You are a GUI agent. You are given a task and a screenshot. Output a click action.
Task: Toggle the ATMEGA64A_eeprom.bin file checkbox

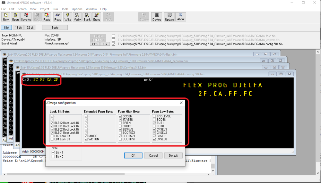tap(113, 40)
